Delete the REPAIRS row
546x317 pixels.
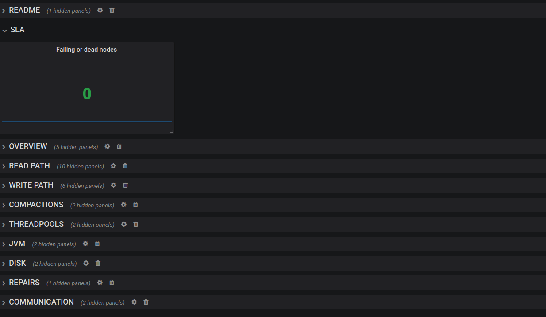[x=112, y=283]
